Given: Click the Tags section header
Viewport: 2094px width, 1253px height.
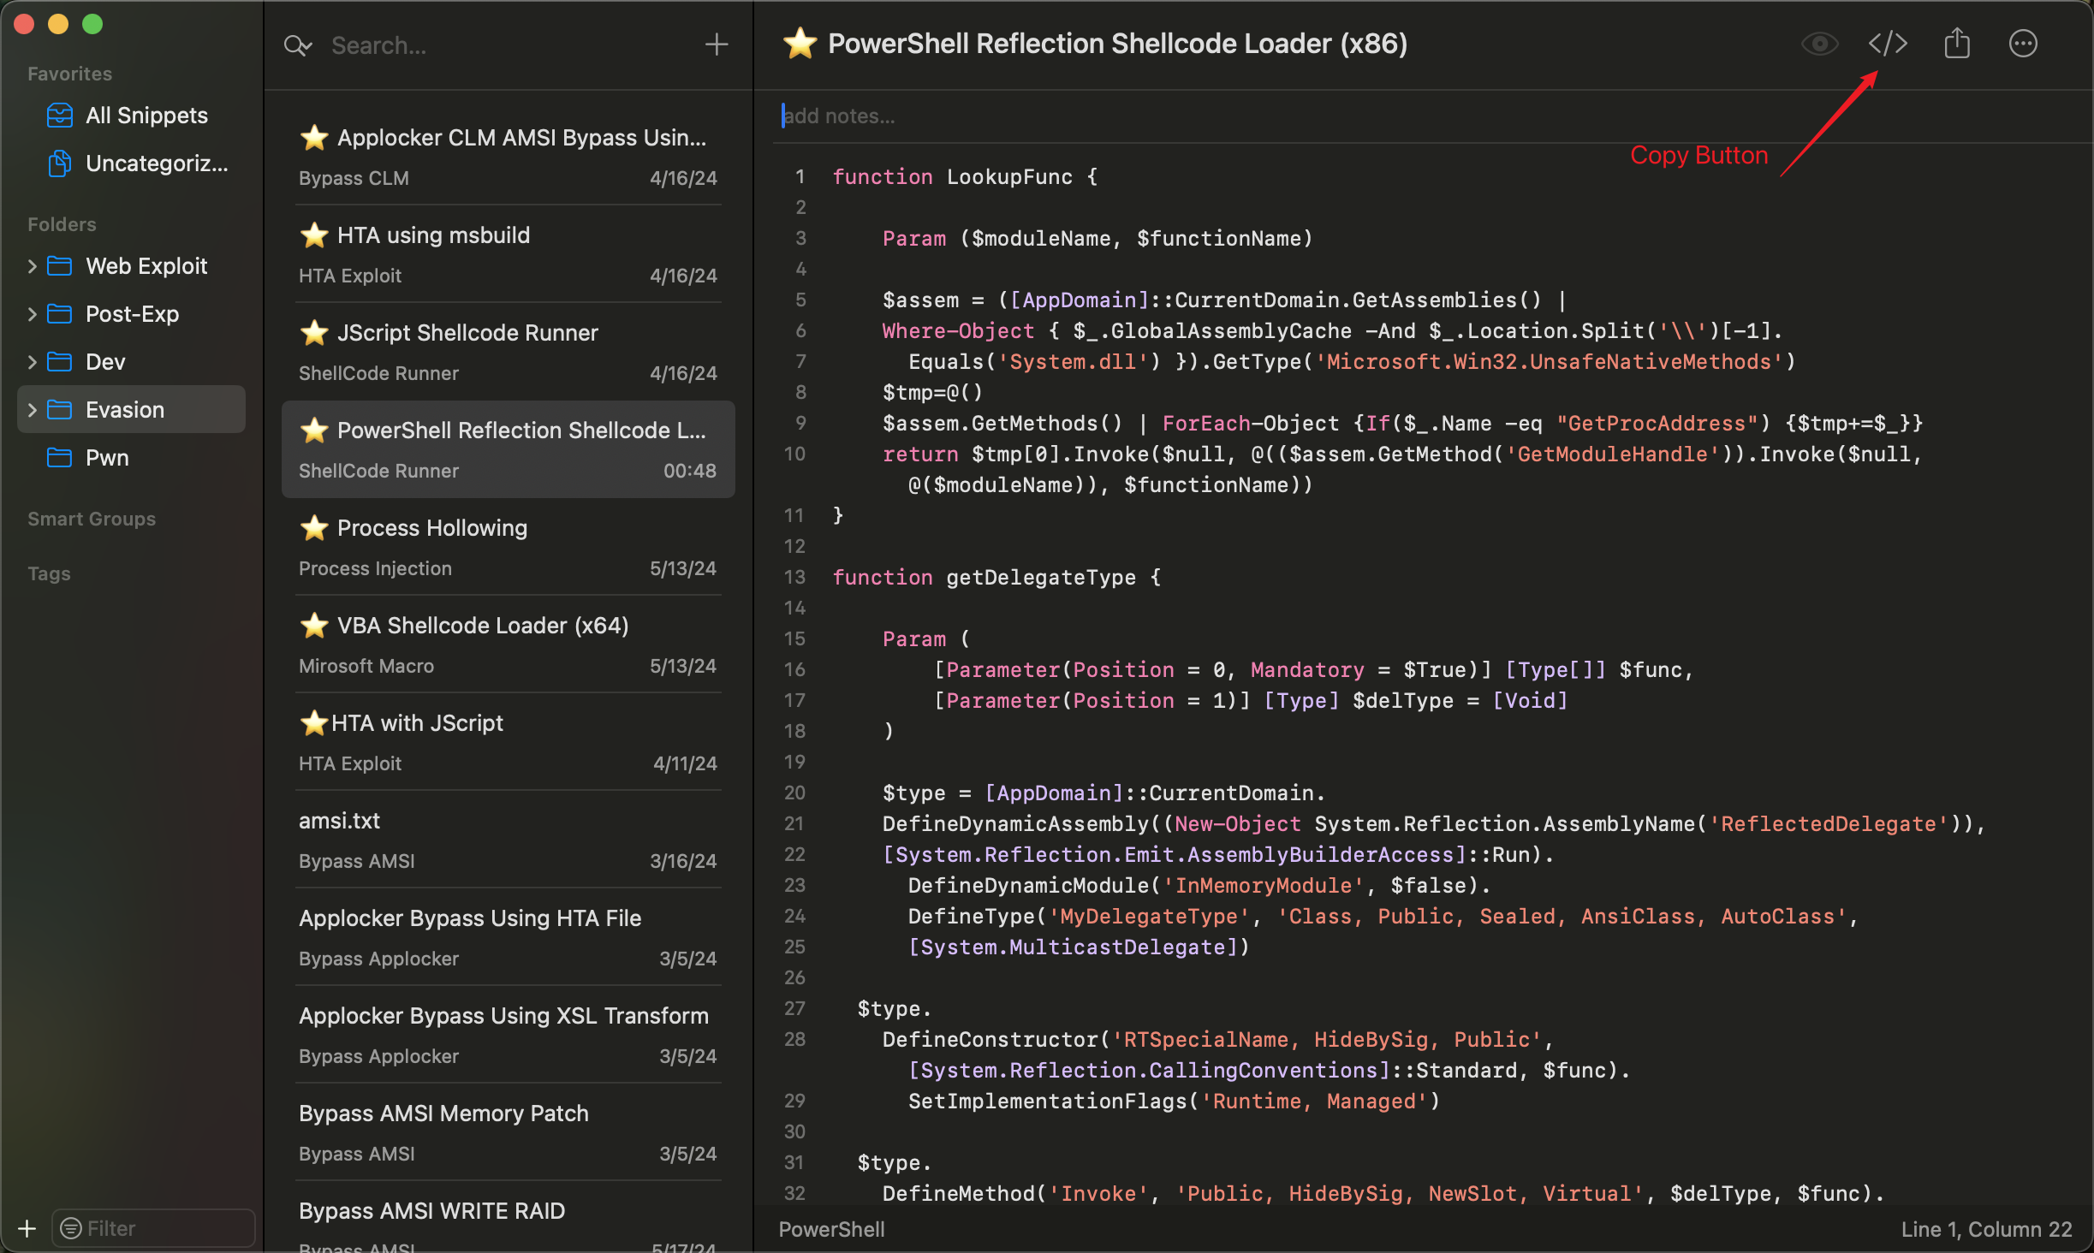Looking at the screenshot, I should point(49,573).
